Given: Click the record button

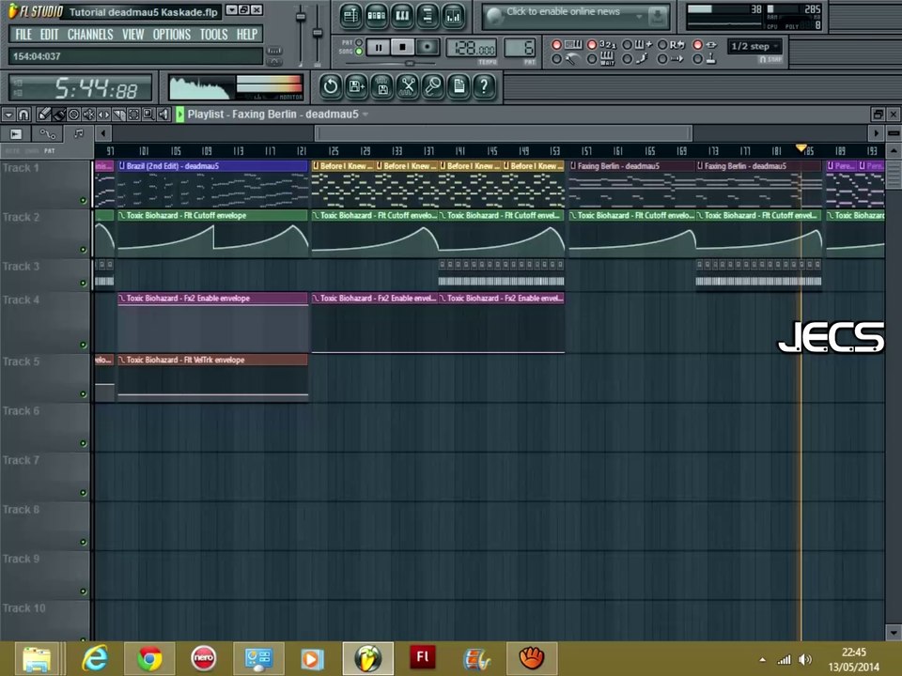Looking at the screenshot, I should [x=428, y=47].
